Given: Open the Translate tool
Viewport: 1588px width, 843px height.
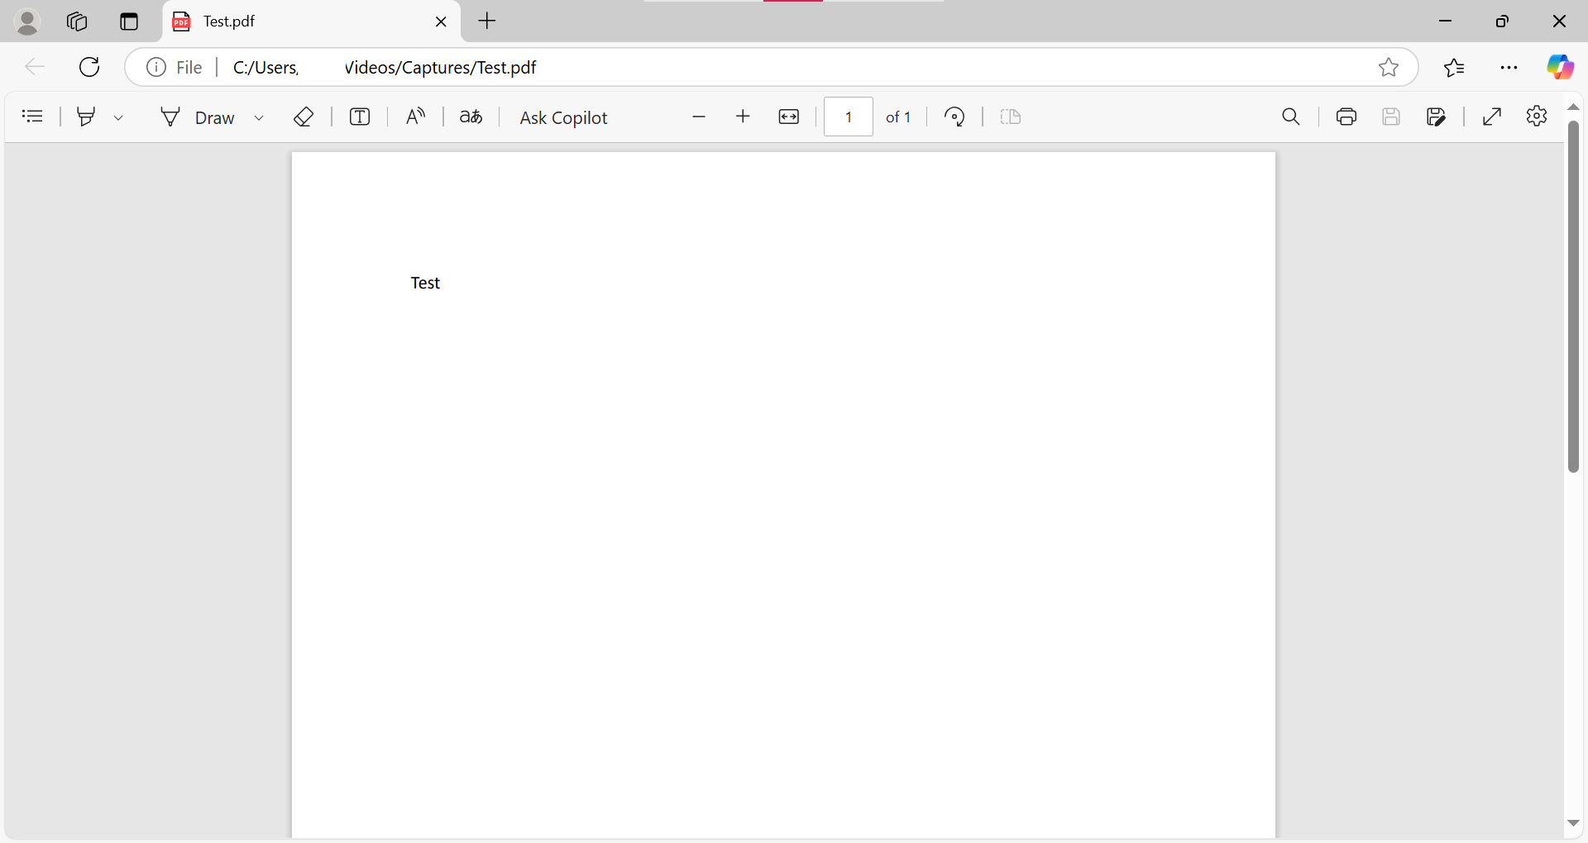Looking at the screenshot, I should click(x=471, y=117).
